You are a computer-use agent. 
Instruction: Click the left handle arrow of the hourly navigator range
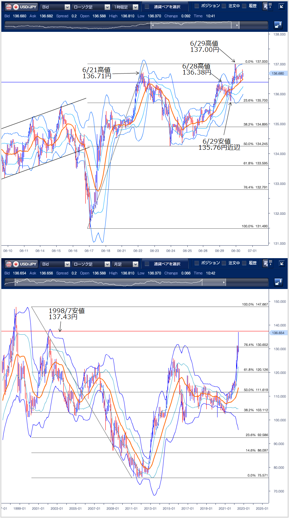152,25
